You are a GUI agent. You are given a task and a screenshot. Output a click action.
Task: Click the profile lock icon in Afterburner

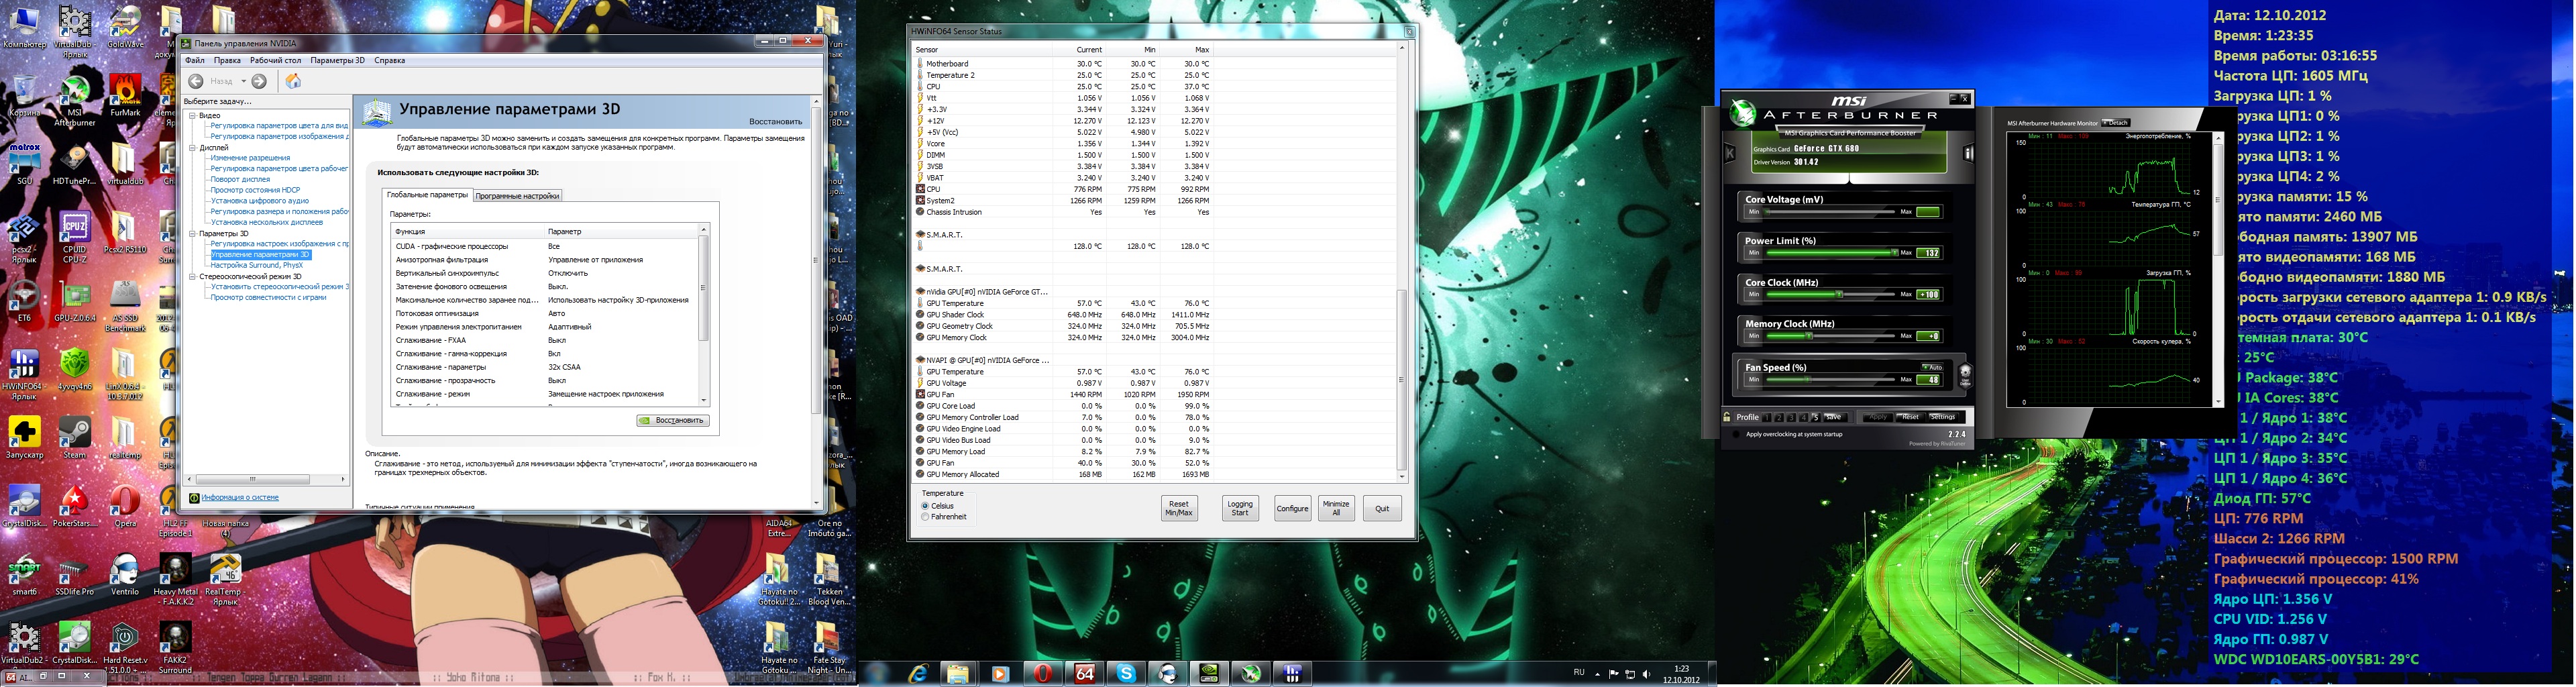(x=1727, y=417)
